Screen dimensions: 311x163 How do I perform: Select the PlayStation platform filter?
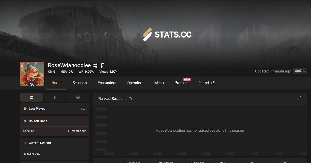click(x=55, y=98)
